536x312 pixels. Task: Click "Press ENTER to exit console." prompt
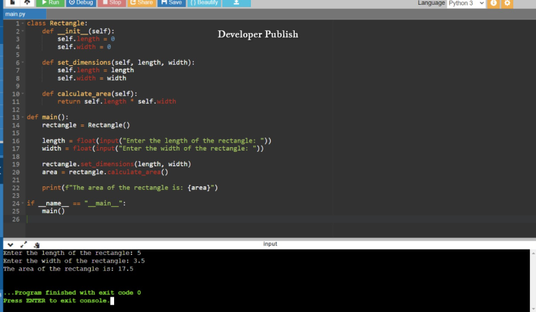57,301
